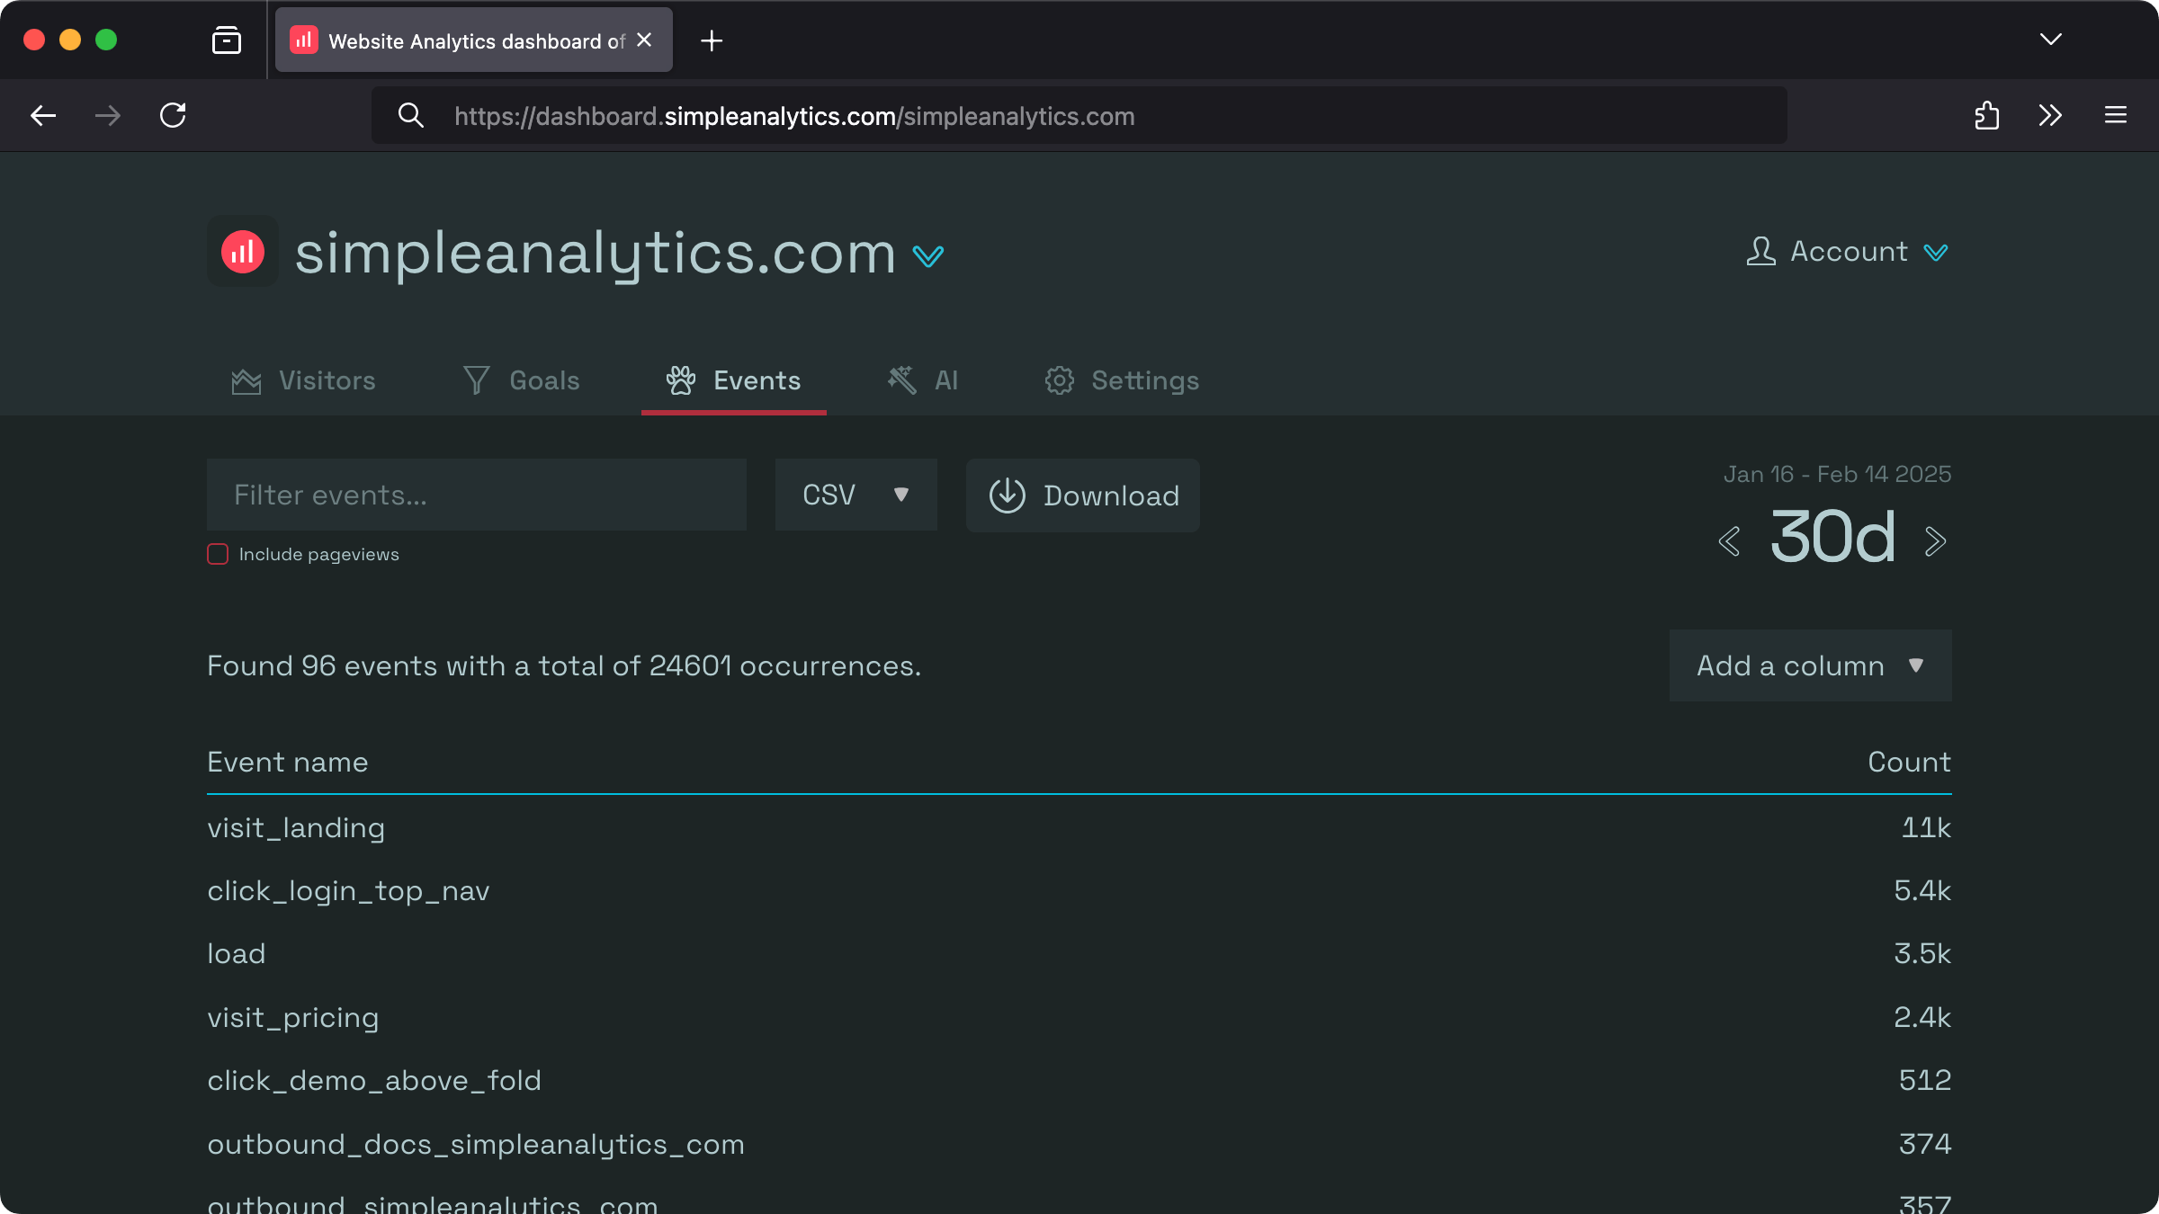Click the Account user icon
The width and height of the screenshot is (2159, 1214).
[x=1761, y=251]
